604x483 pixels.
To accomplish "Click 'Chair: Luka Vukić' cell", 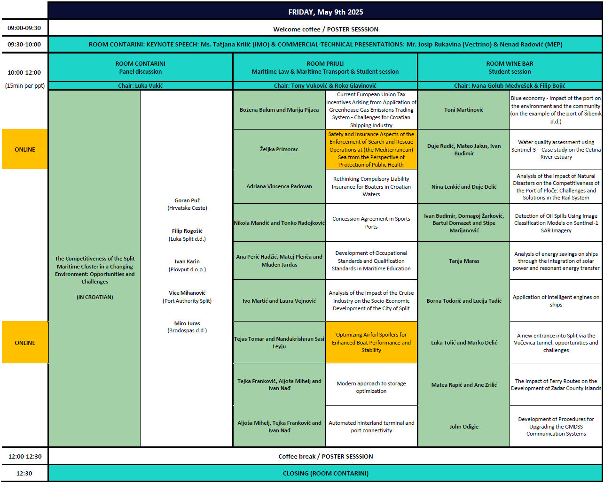I will coord(140,86).
